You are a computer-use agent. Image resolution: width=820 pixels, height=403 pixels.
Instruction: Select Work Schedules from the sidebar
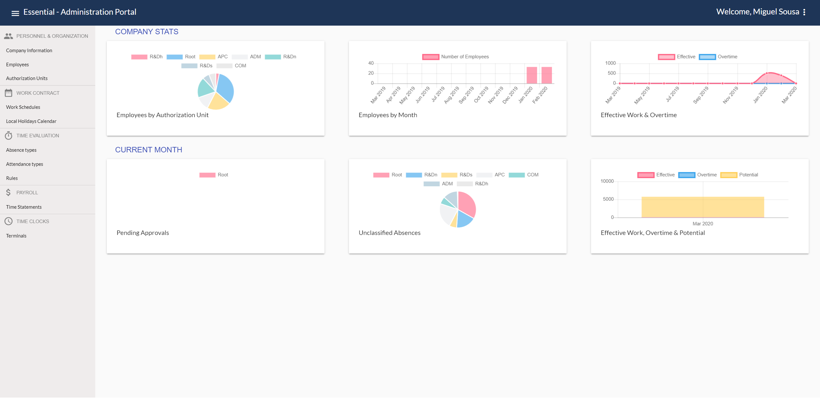(23, 107)
